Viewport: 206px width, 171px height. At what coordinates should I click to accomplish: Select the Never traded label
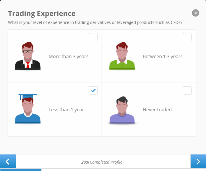pyautogui.click(x=157, y=110)
